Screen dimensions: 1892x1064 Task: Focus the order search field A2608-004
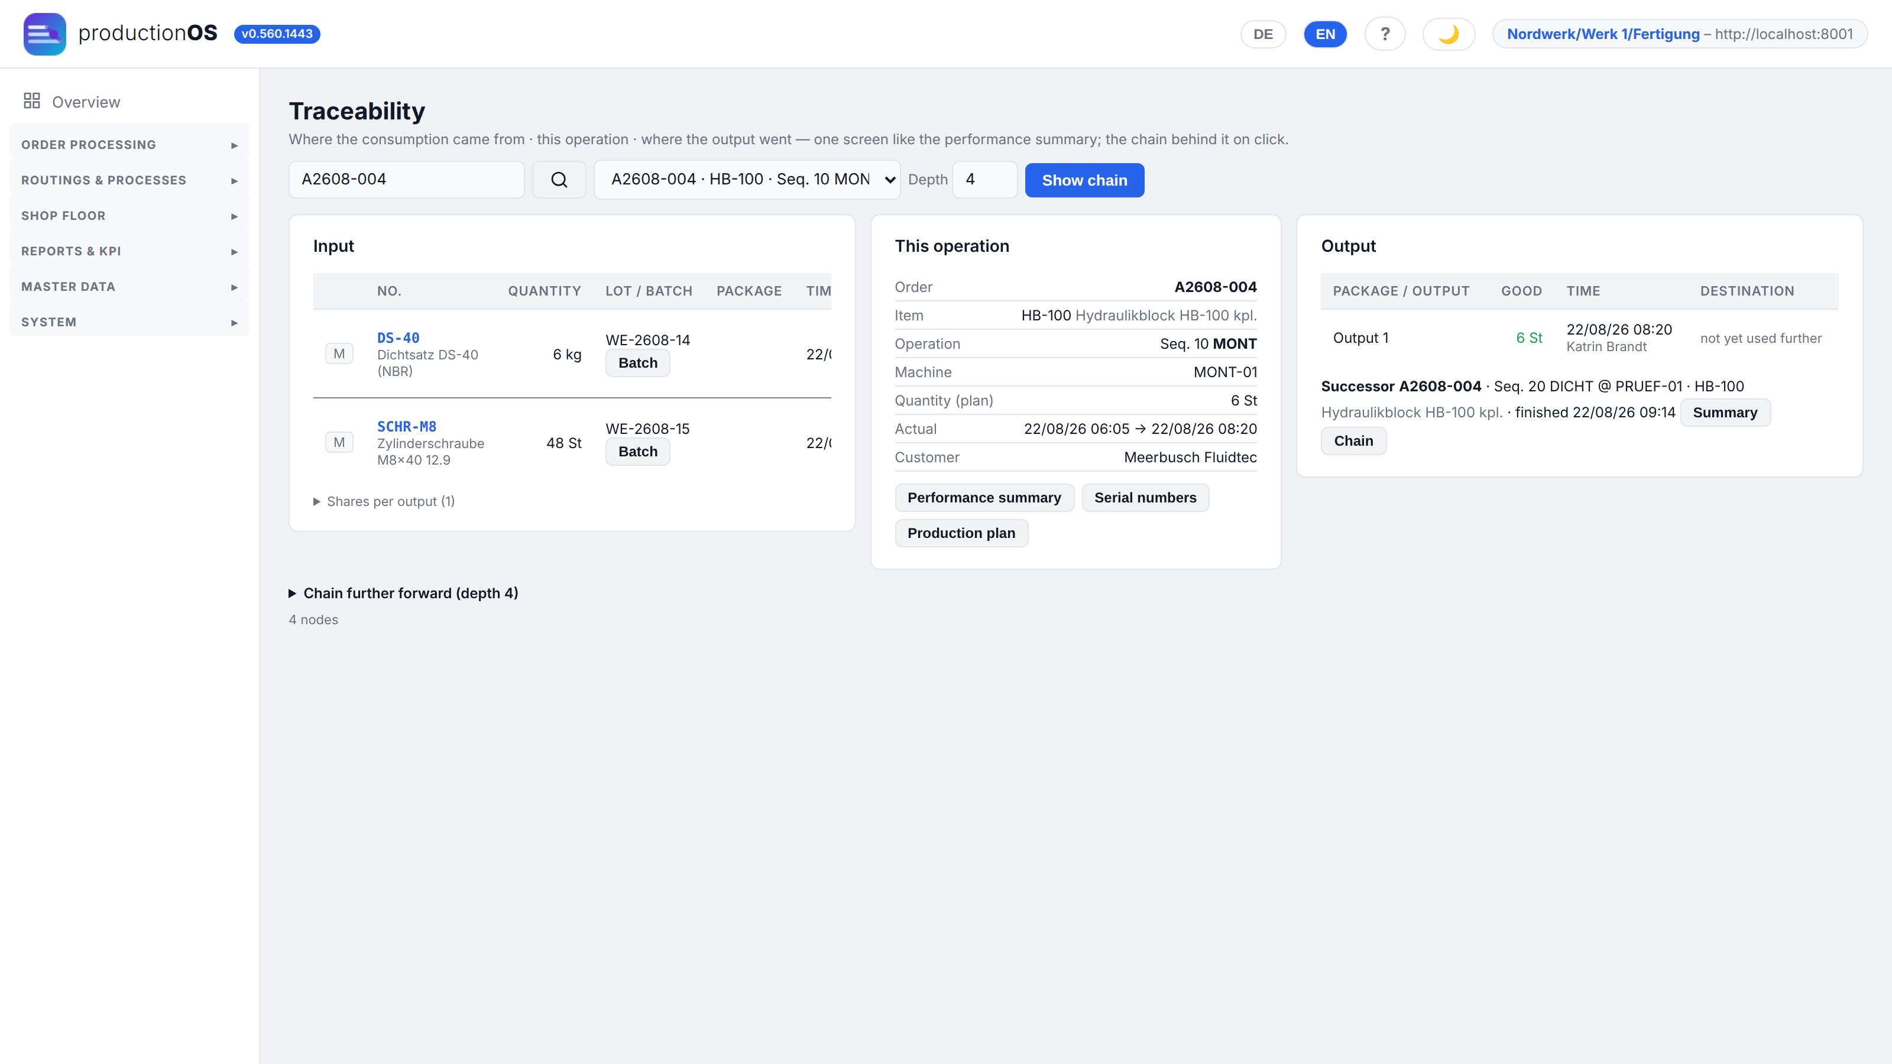point(406,180)
